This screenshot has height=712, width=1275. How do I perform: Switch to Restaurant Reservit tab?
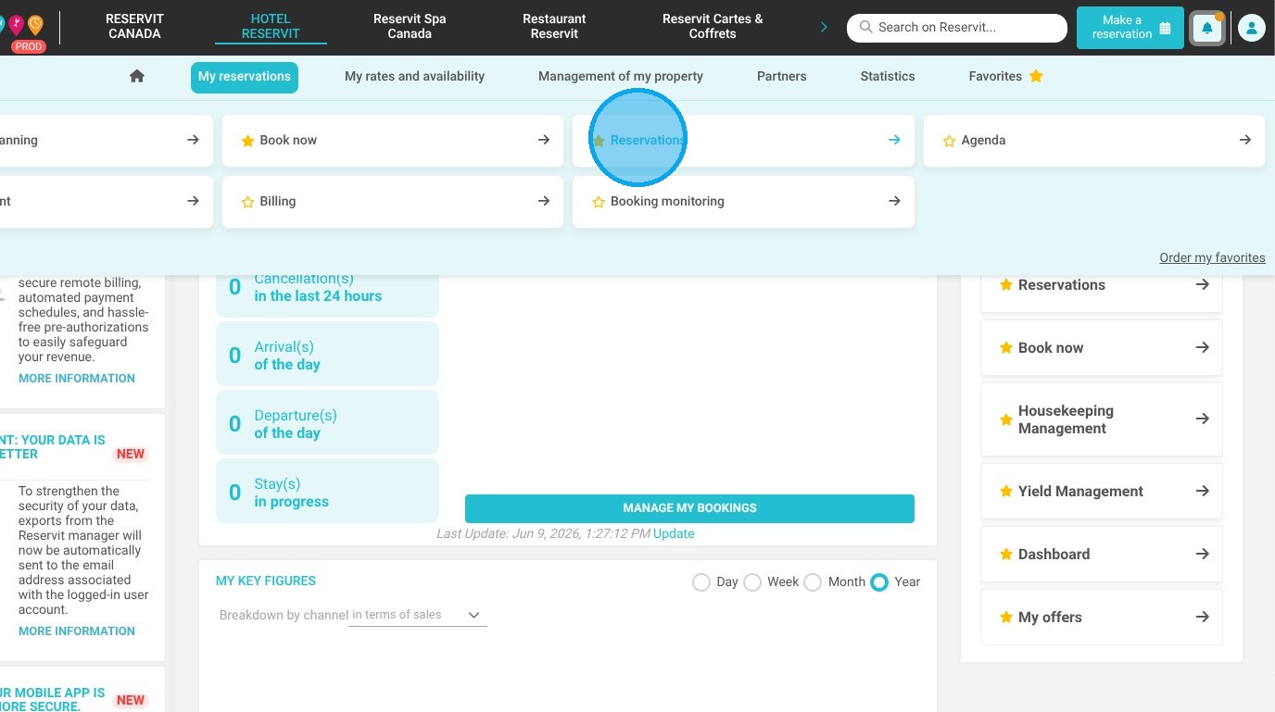pos(554,26)
